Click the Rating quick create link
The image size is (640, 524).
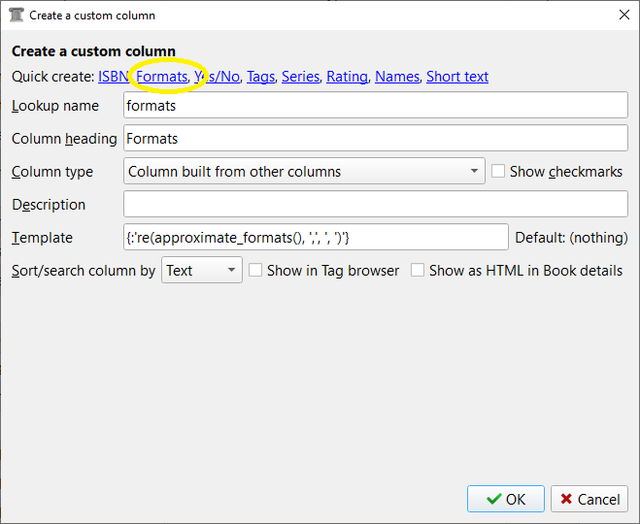[x=347, y=77]
